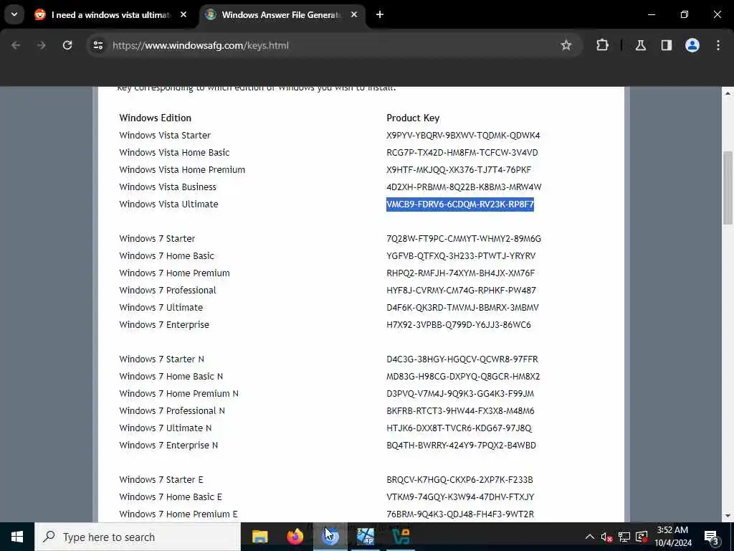
Task: Open the Chrome profile avatar
Action: click(692, 45)
